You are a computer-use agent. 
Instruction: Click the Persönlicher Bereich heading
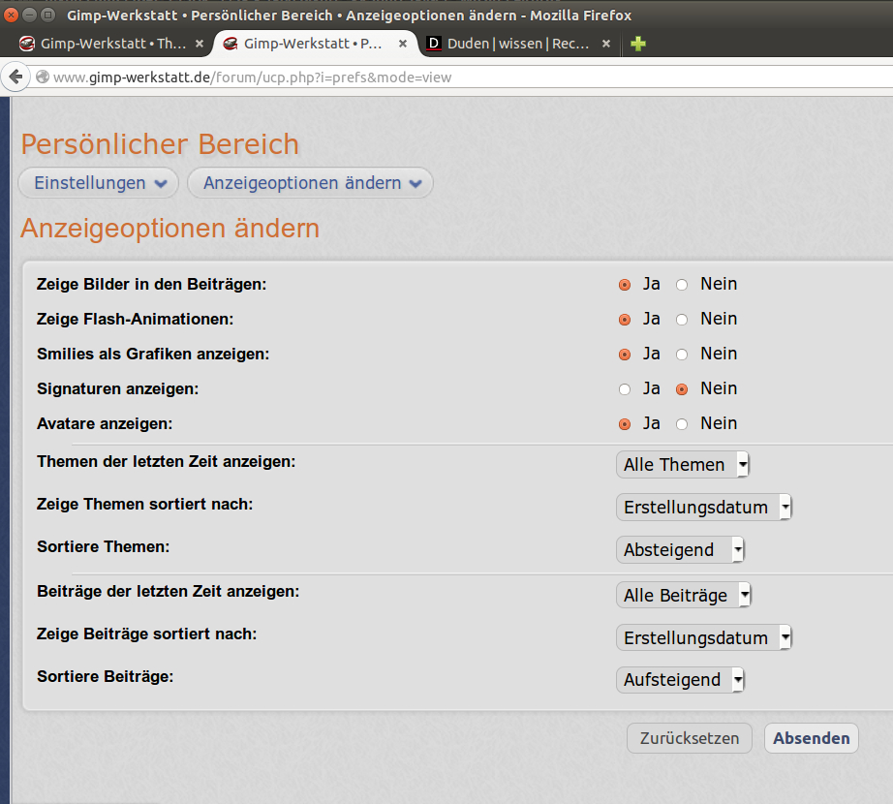(160, 144)
